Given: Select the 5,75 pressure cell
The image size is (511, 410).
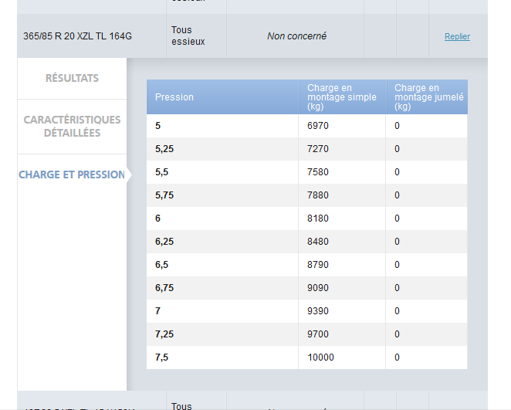Looking at the screenshot, I should (x=164, y=195).
